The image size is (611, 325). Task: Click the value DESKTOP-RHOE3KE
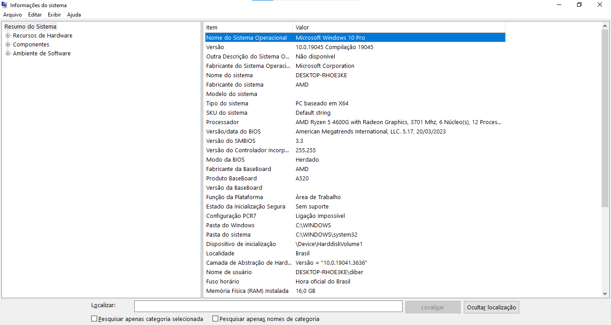pyautogui.click(x=321, y=75)
